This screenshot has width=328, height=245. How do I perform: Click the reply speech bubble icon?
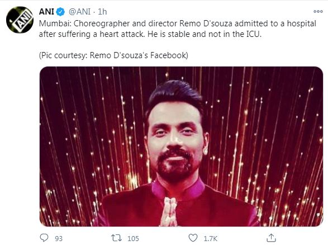point(44,238)
